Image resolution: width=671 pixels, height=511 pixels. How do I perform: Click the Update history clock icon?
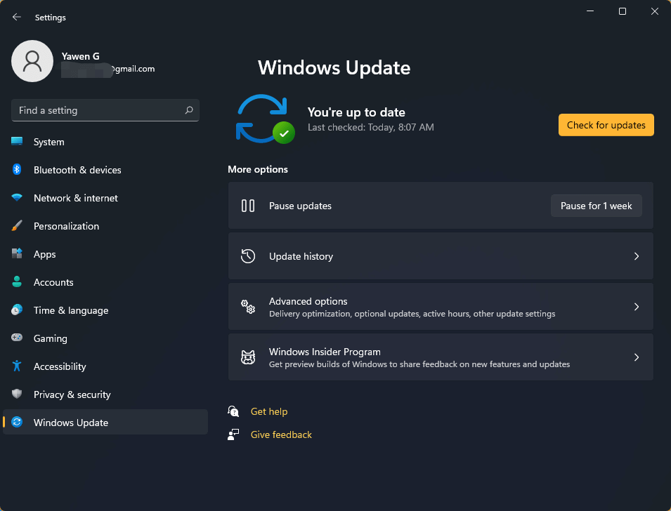pos(247,255)
